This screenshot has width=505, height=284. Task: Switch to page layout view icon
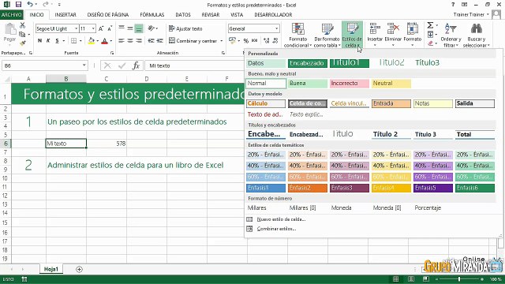tap(411, 278)
